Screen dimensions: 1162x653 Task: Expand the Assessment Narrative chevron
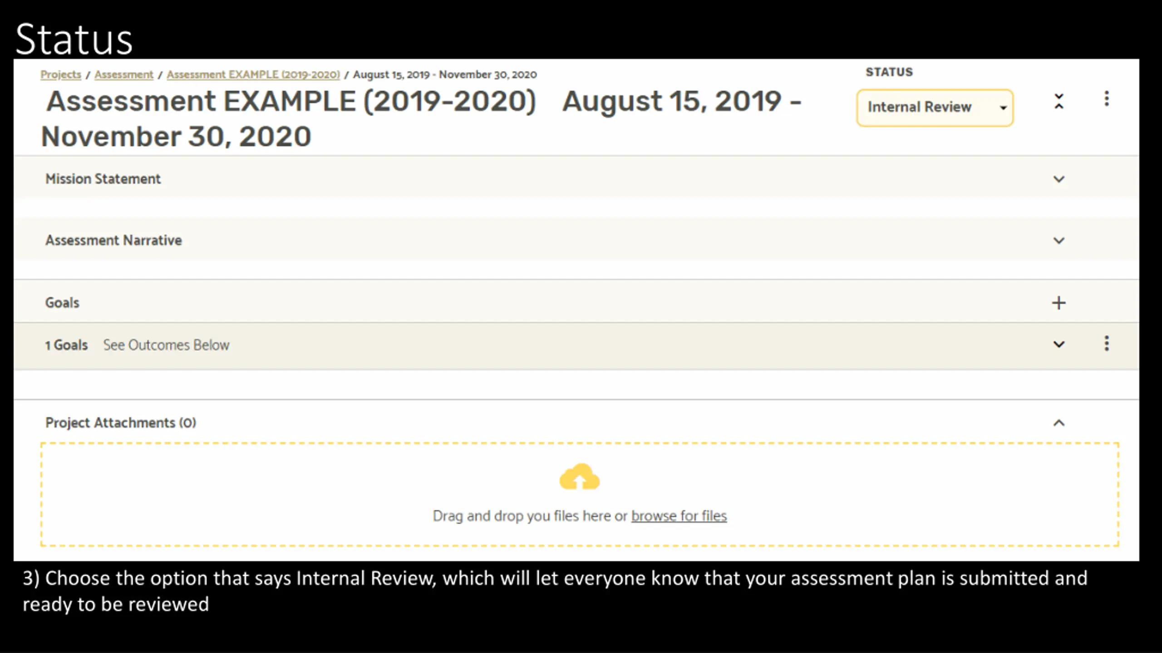pyautogui.click(x=1059, y=240)
